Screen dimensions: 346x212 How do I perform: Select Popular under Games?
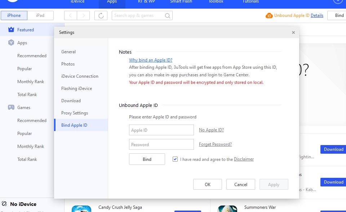[25, 133]
